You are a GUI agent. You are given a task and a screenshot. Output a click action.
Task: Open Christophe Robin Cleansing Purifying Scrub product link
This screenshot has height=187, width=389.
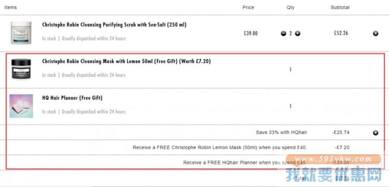(114, 25)
